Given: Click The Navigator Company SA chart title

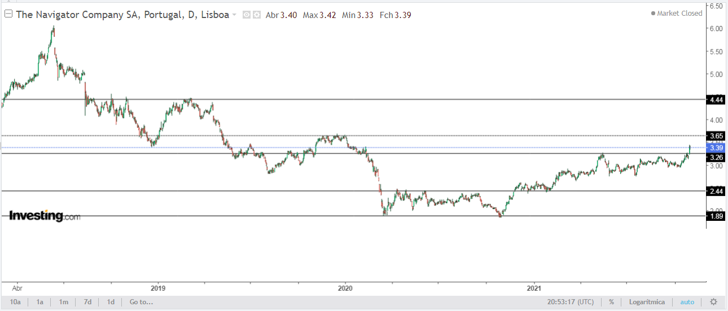Looking at the screenshot, I should (122, 15).
